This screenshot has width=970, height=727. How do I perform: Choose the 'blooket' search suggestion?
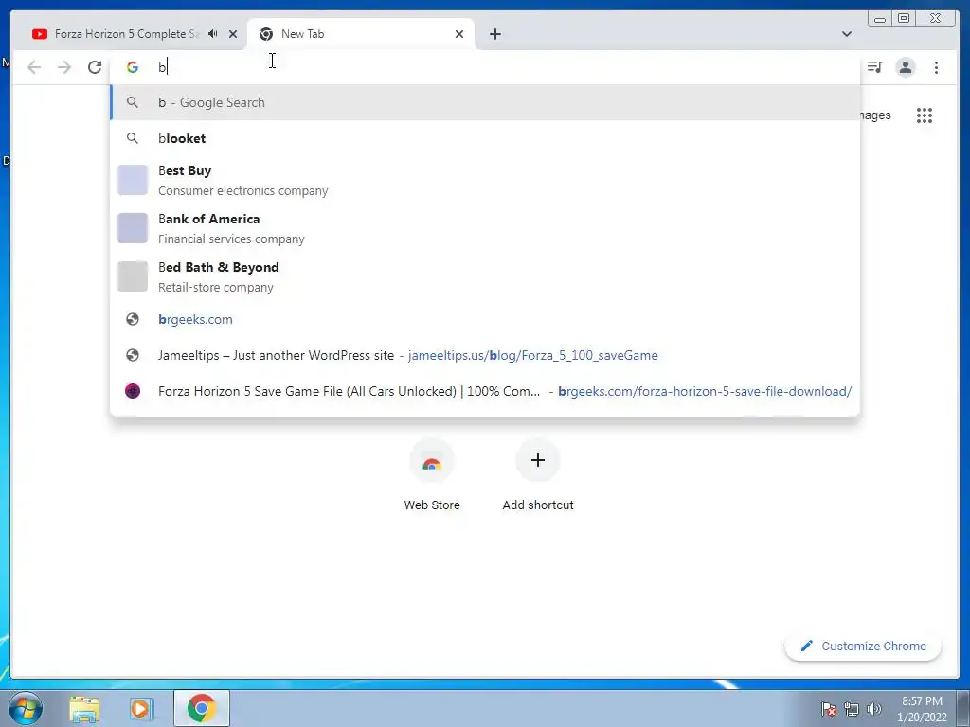coord(485,138)
